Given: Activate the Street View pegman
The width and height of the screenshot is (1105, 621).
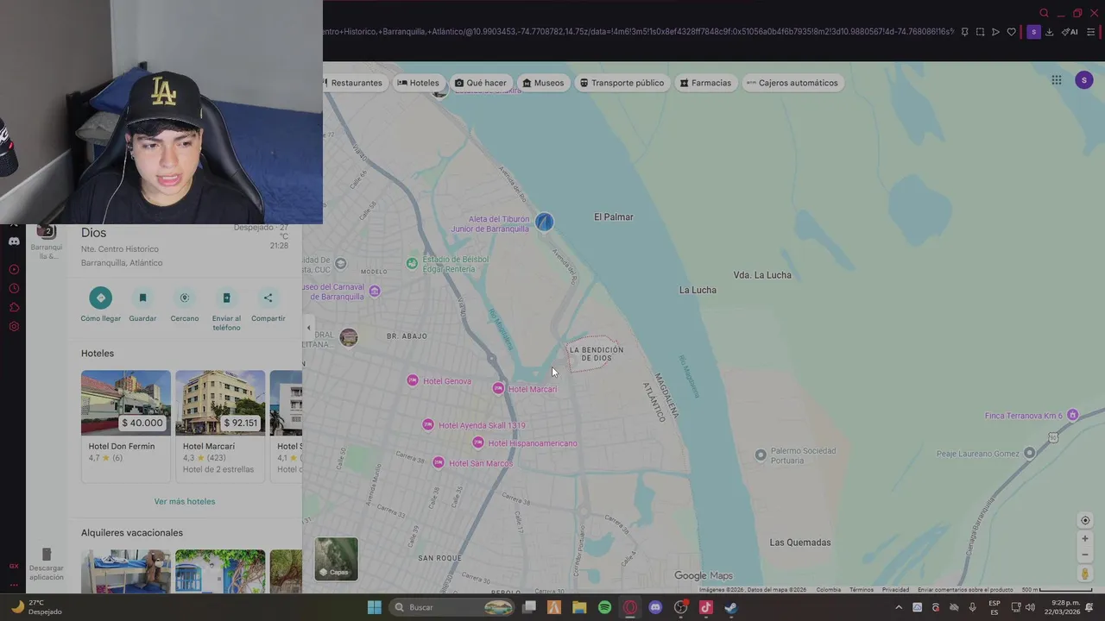Looking at the screenshot, I should 1085,574.
